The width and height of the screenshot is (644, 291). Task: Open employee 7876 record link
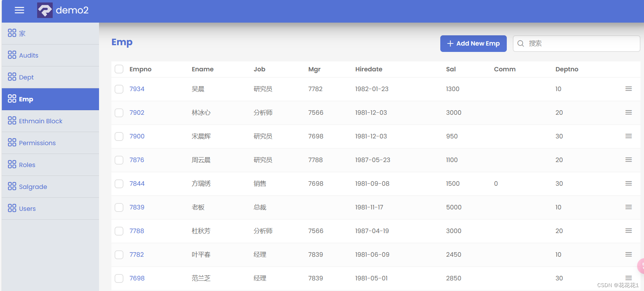(137, 160)
